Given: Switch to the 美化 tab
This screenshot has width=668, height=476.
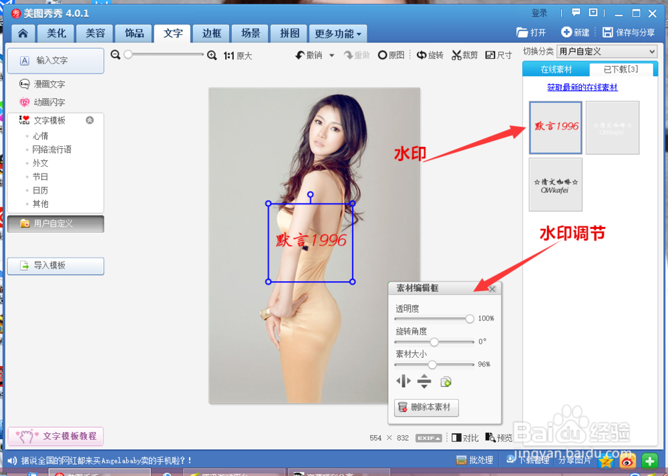Looking at the screenshot, I should pos(56,33).
